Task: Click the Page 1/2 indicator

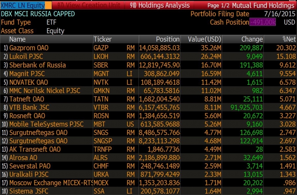Action: coord(218,6)
